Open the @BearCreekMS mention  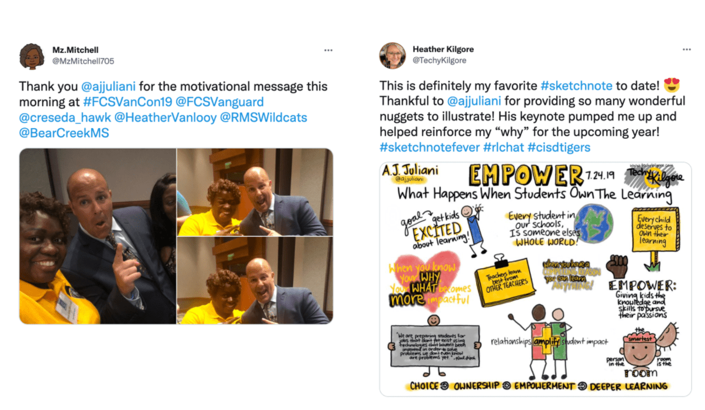coord(64,133)
